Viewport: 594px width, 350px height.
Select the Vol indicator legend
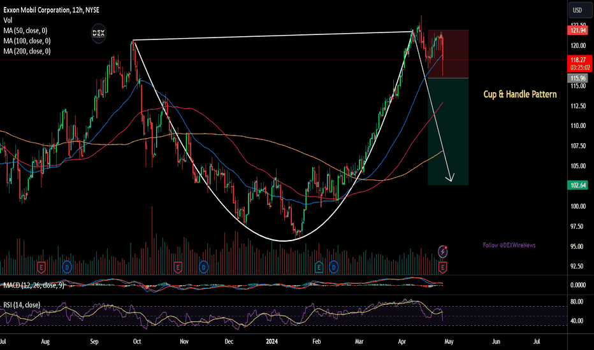8,20
